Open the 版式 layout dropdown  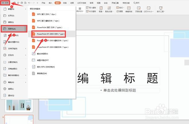point(120,7)
